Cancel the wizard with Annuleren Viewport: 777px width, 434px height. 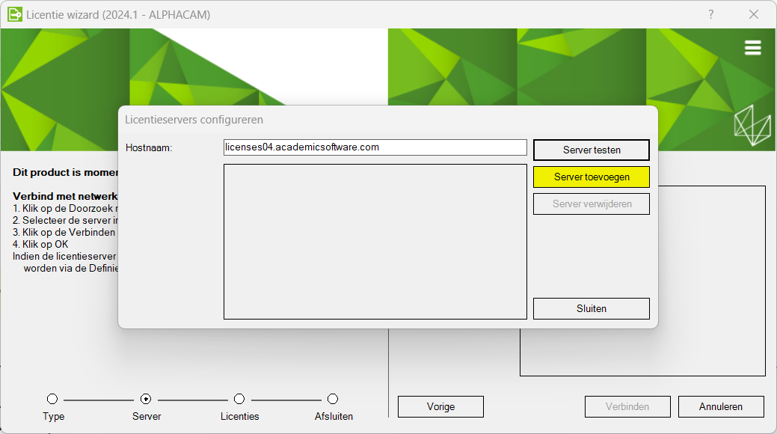(721, 407)
